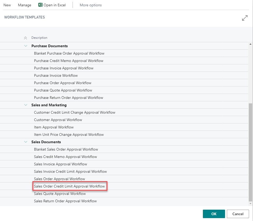The height and width of the screenshot is (221, 253).
Task: Select Sales Order Credit Limit Approval Workflow
Action: point(69,186)
